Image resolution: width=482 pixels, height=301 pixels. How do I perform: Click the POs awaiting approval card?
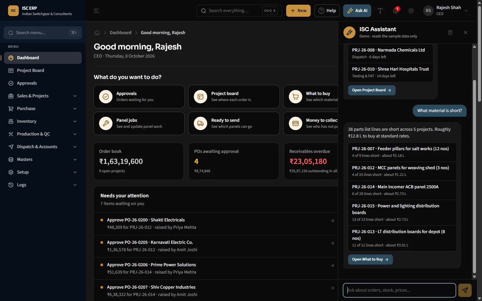click(234, 161)
